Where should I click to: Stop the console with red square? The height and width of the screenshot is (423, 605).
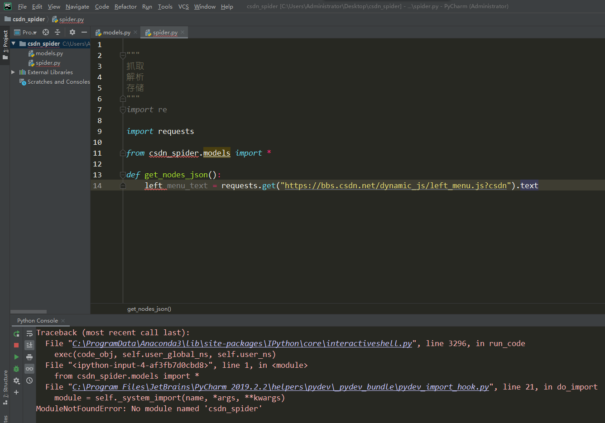(x=16, y=345)
